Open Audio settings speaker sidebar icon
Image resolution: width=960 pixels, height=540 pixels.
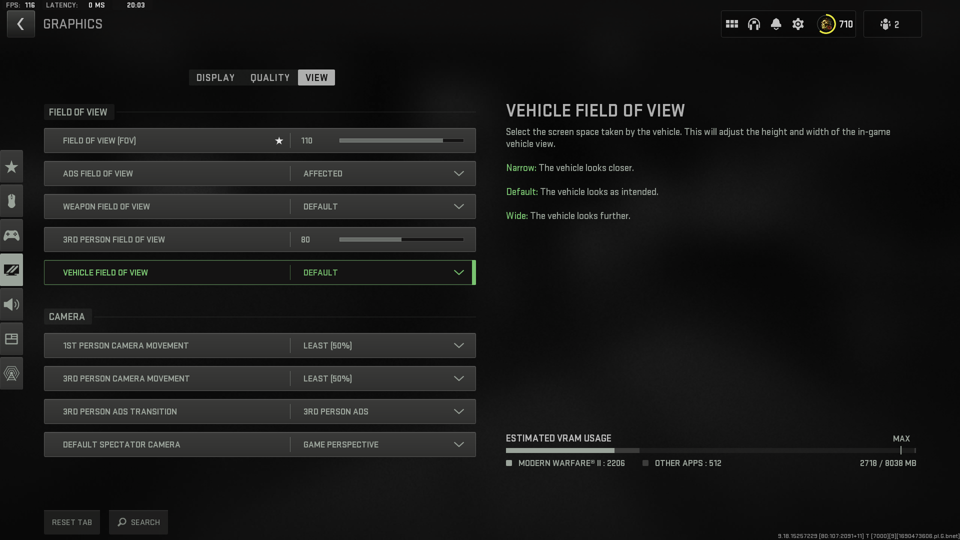[11, 304]
